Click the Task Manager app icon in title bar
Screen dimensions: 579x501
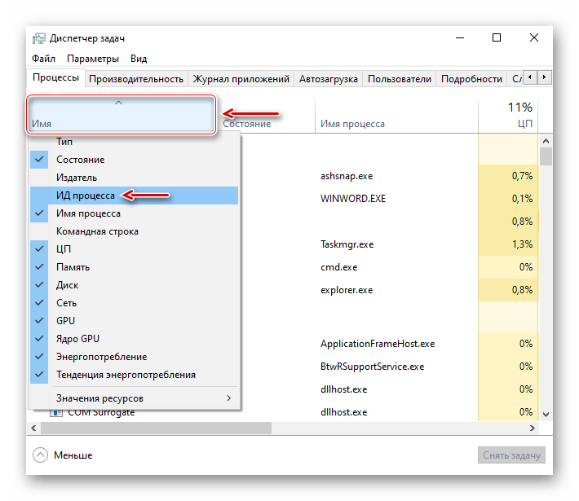coord(39,38)
